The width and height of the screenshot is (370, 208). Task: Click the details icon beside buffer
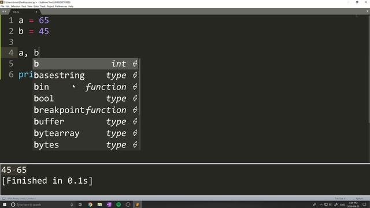pyautogui.click(x=135, y=121)
